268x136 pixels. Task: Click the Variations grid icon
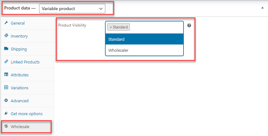(6, 88)
